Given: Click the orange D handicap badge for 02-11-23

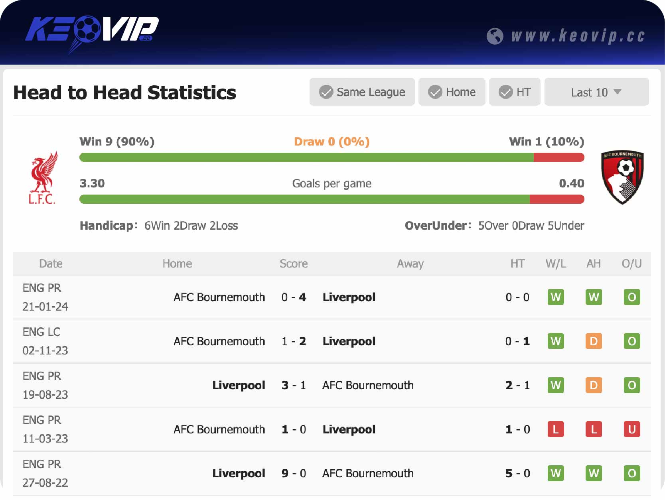Looking at the screenshot, I should pos(594,341).
